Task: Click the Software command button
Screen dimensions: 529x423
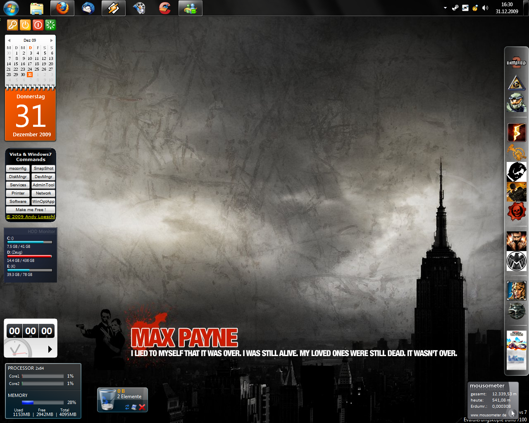Action: [18, 202]
